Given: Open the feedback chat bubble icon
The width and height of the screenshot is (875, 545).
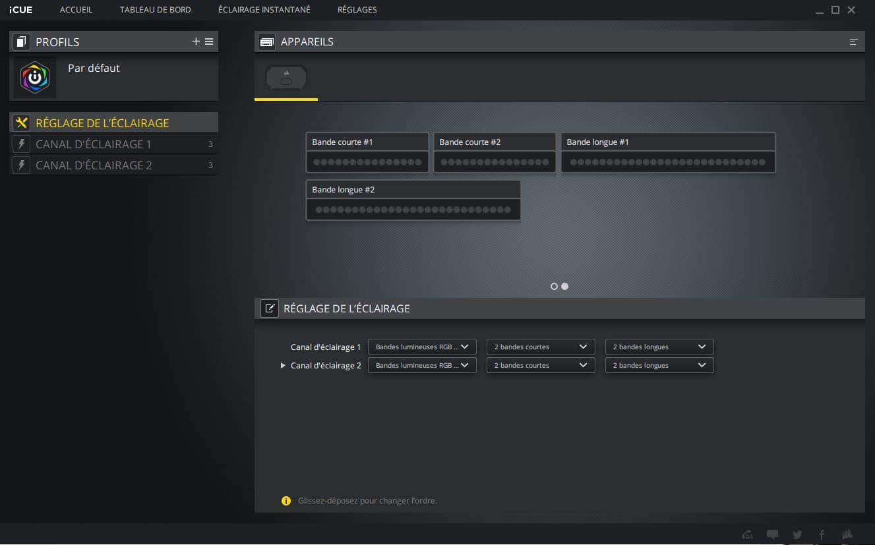Looking at the screenshot, I should (x=772, y=534).
